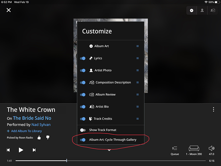Image resolution: width=221 pixels, height=166 pixels.
Task: Open volume control showing 47.0
Action: tap(211, 151)
